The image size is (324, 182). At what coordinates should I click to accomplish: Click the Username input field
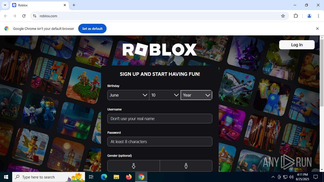coord(160,119)
